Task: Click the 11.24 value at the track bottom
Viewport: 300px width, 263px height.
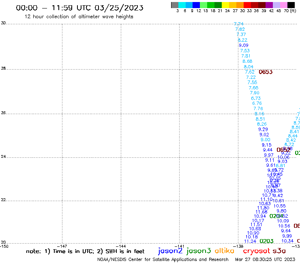Action: click(250, 242)
